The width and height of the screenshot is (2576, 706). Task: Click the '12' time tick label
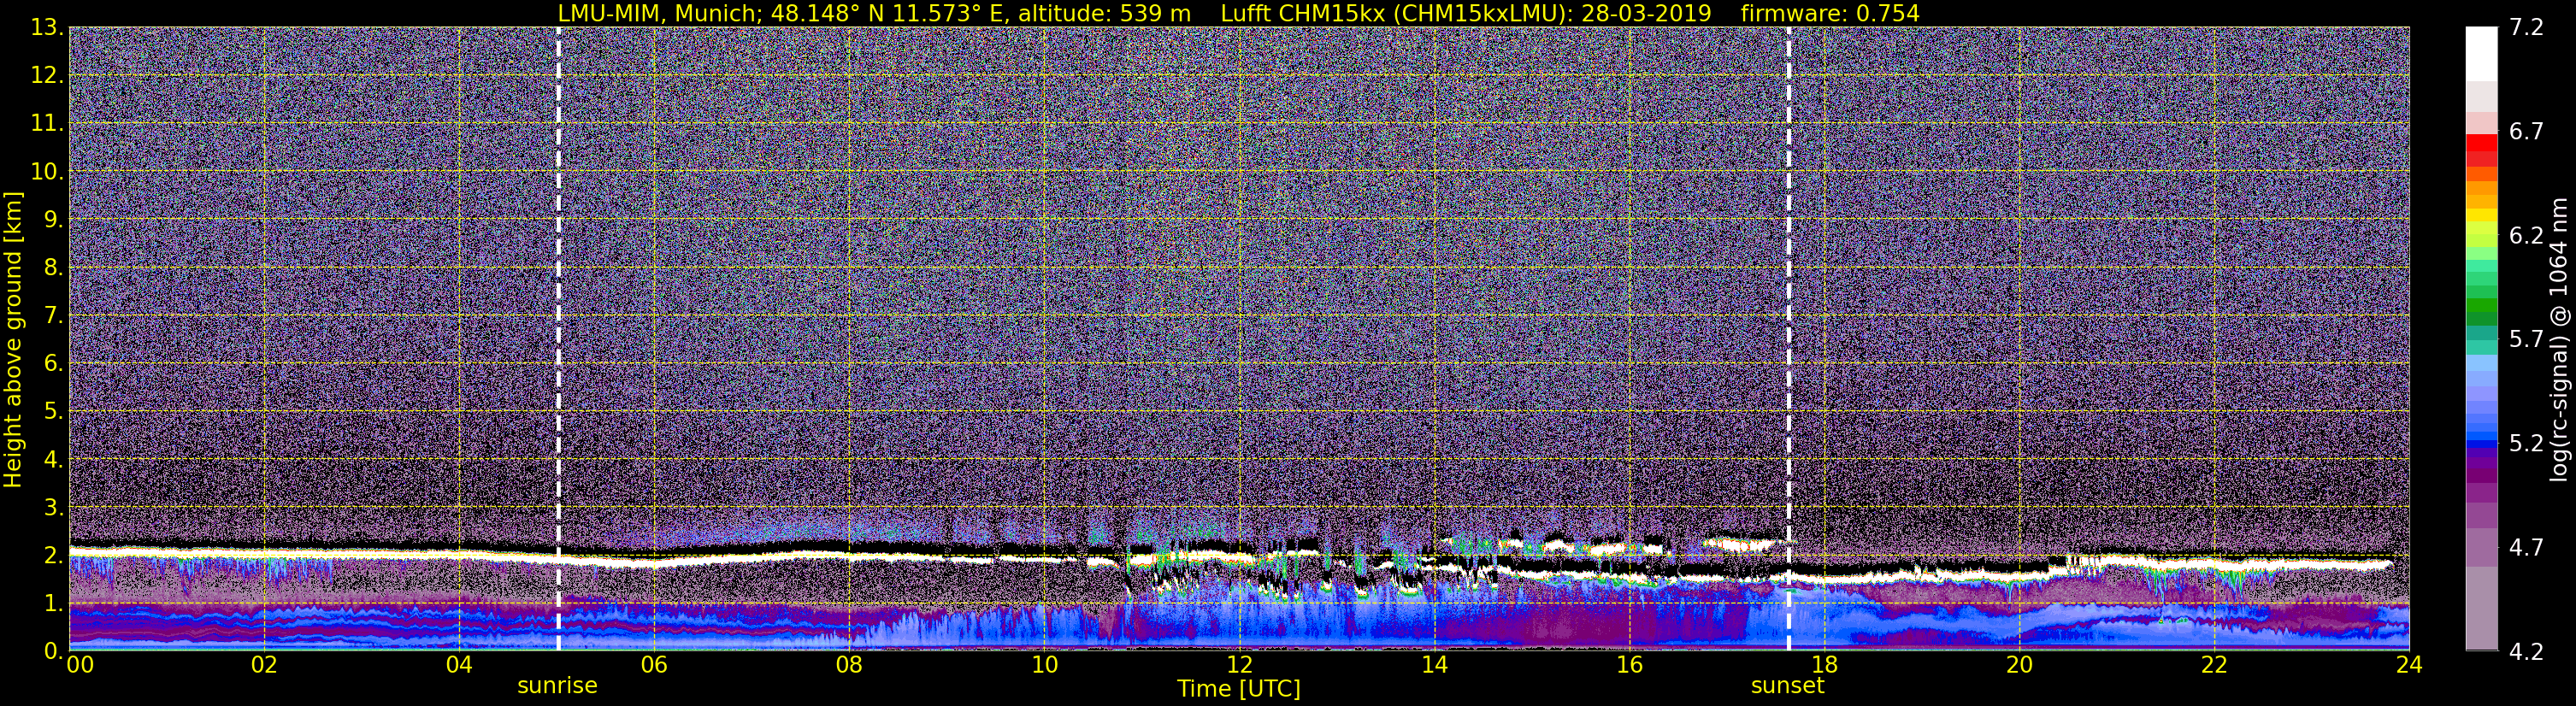tap(1238, 665)
